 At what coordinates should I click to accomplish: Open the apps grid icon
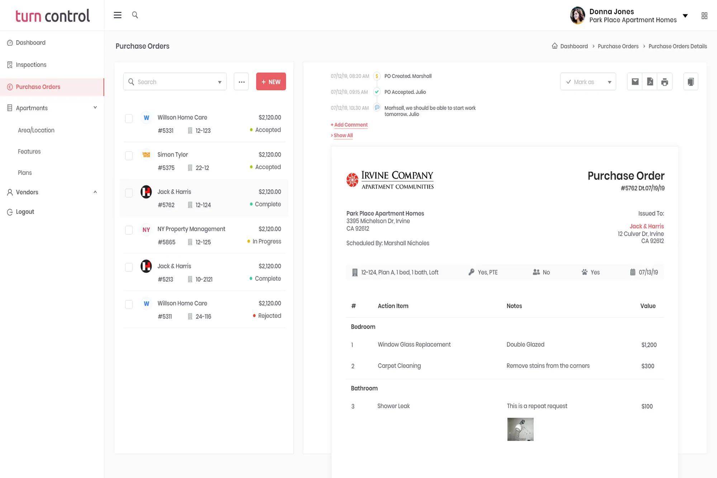click(704, 16)
